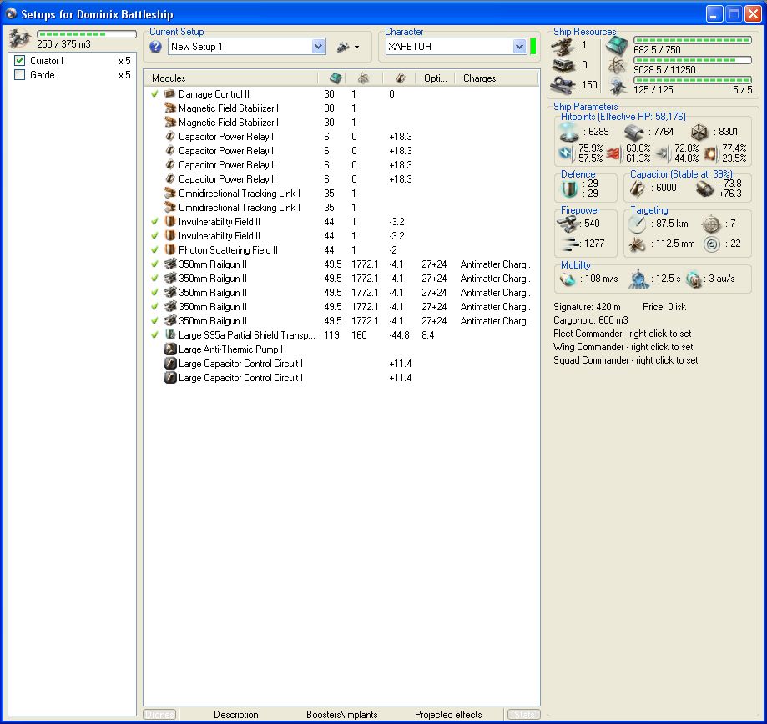Viewport: 767px width, 724px height.
Task: Expand the Current Setup dropdown arrow
Action: 319,47
